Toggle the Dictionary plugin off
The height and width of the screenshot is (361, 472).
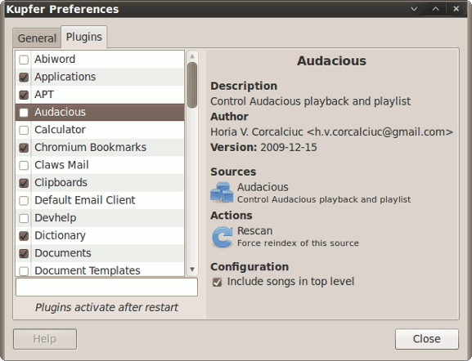coord(24,236)
